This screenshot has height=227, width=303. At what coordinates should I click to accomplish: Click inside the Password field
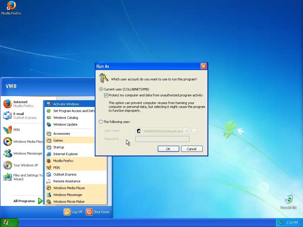[x=162, y=139]
